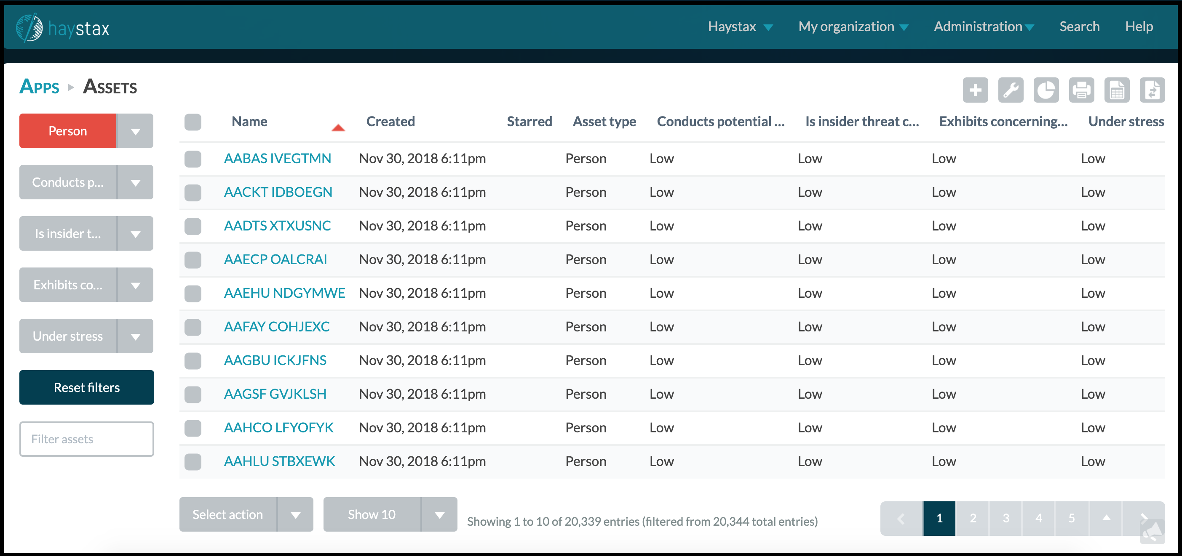Expand the Conducts p... filter dropdown arrow
Screen dimensions: 1182x556
(135, 182)
